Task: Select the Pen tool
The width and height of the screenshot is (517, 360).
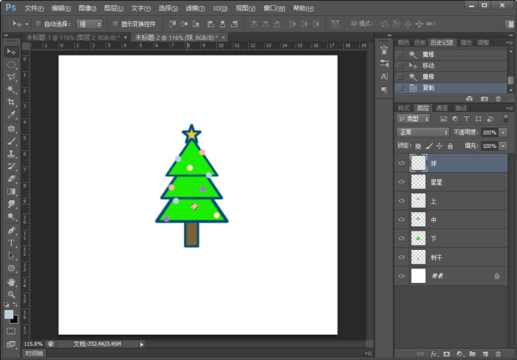Action: [11, 231]
